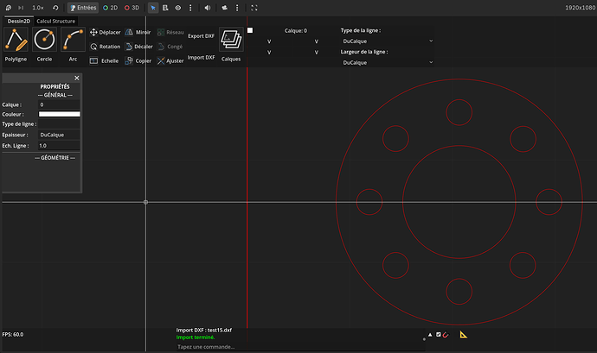Switch to 3D view mode
Screen dimensions: 597x353
click(x=132, y=7)
